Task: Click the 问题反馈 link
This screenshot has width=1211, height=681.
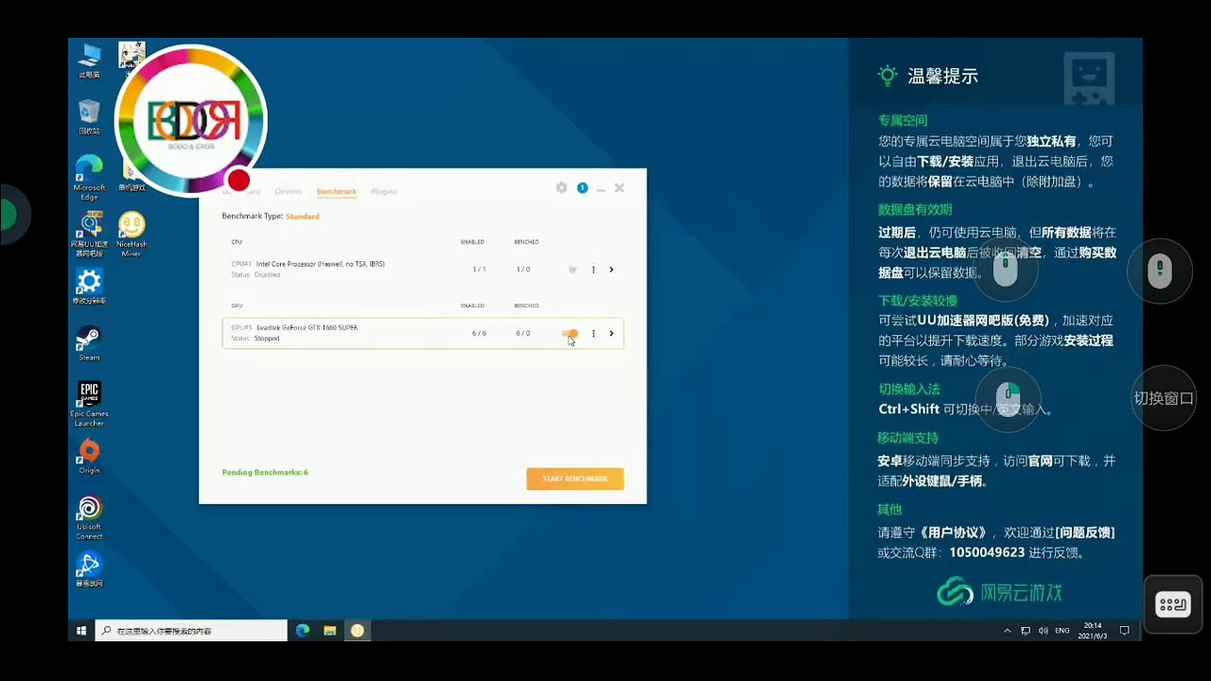Action: [x=1084, y=533]
